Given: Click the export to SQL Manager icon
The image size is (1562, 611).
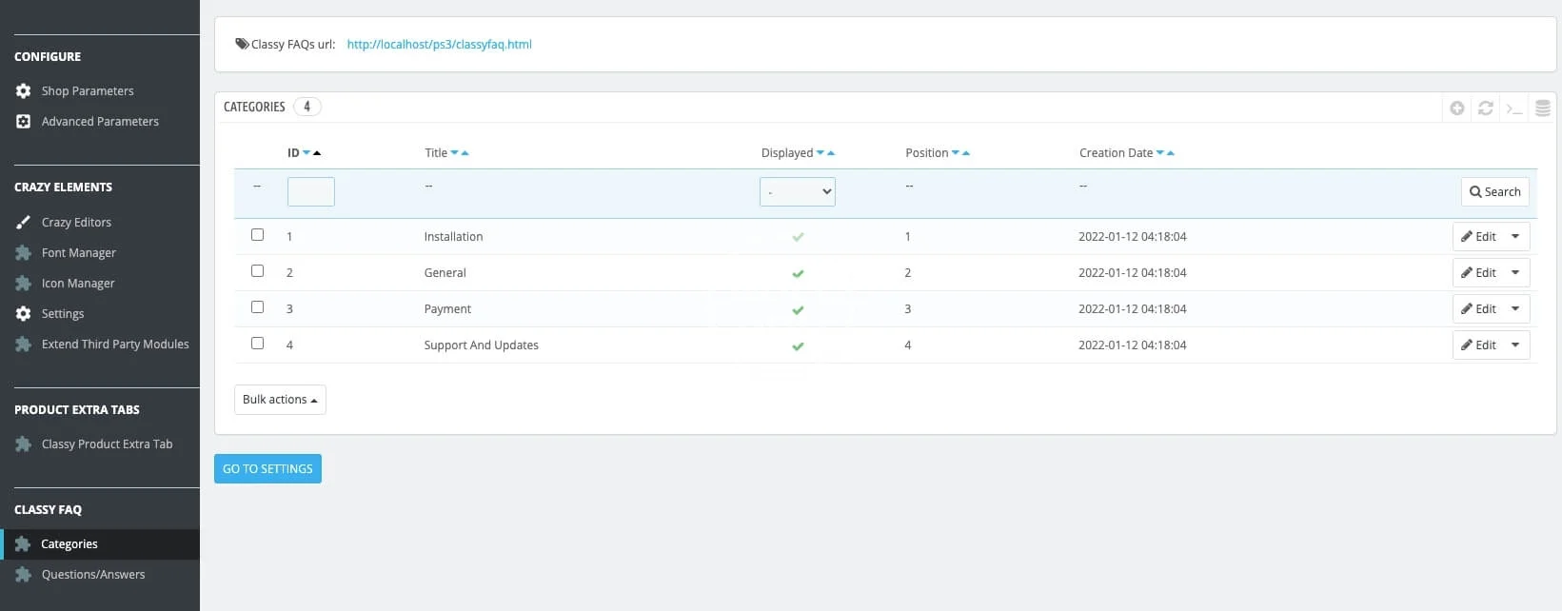Looking at the screenshot, I should [1543, 108].
